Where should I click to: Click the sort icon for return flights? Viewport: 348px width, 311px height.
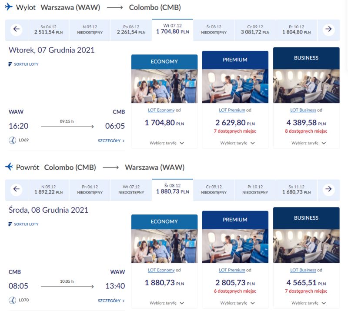tap(10, 224)
